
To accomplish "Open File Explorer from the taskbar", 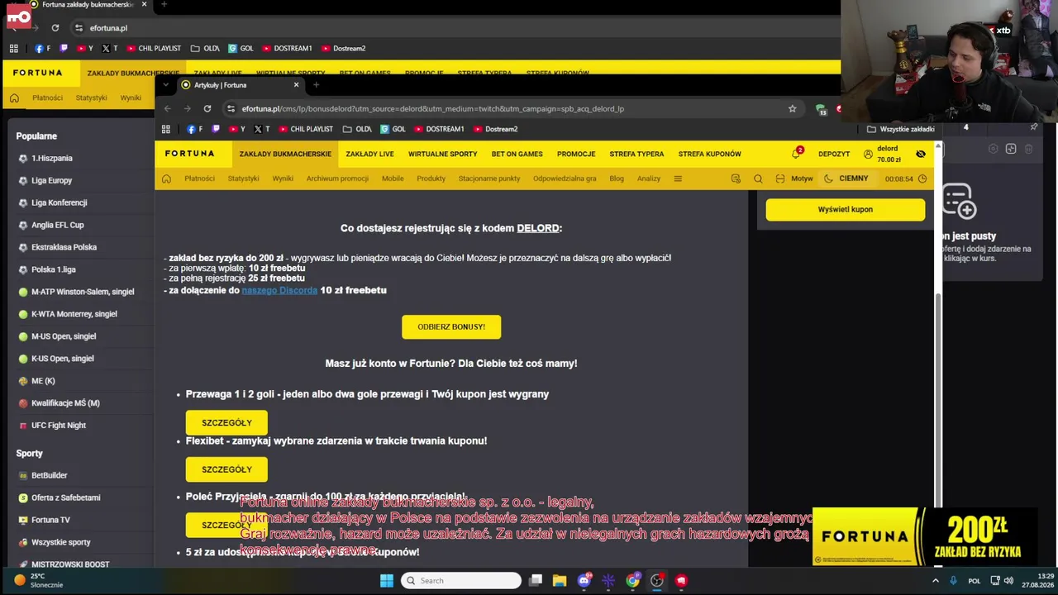I will click(x=560, y=580).
